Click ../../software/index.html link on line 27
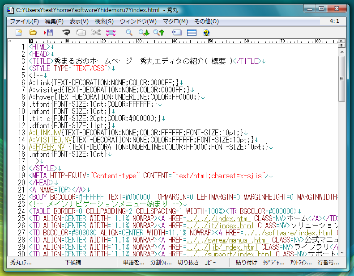Image resolution: width=354 pixels, height=276 pixels. (288, 233)
